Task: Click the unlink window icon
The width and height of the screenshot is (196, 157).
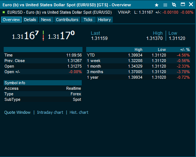Action: coord(174,5)
